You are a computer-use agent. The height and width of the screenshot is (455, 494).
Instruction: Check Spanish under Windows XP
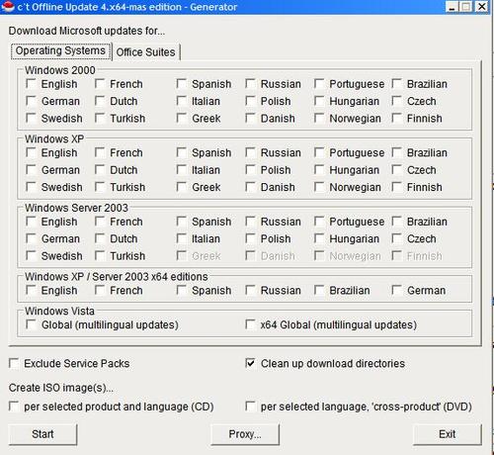[182, 152]
